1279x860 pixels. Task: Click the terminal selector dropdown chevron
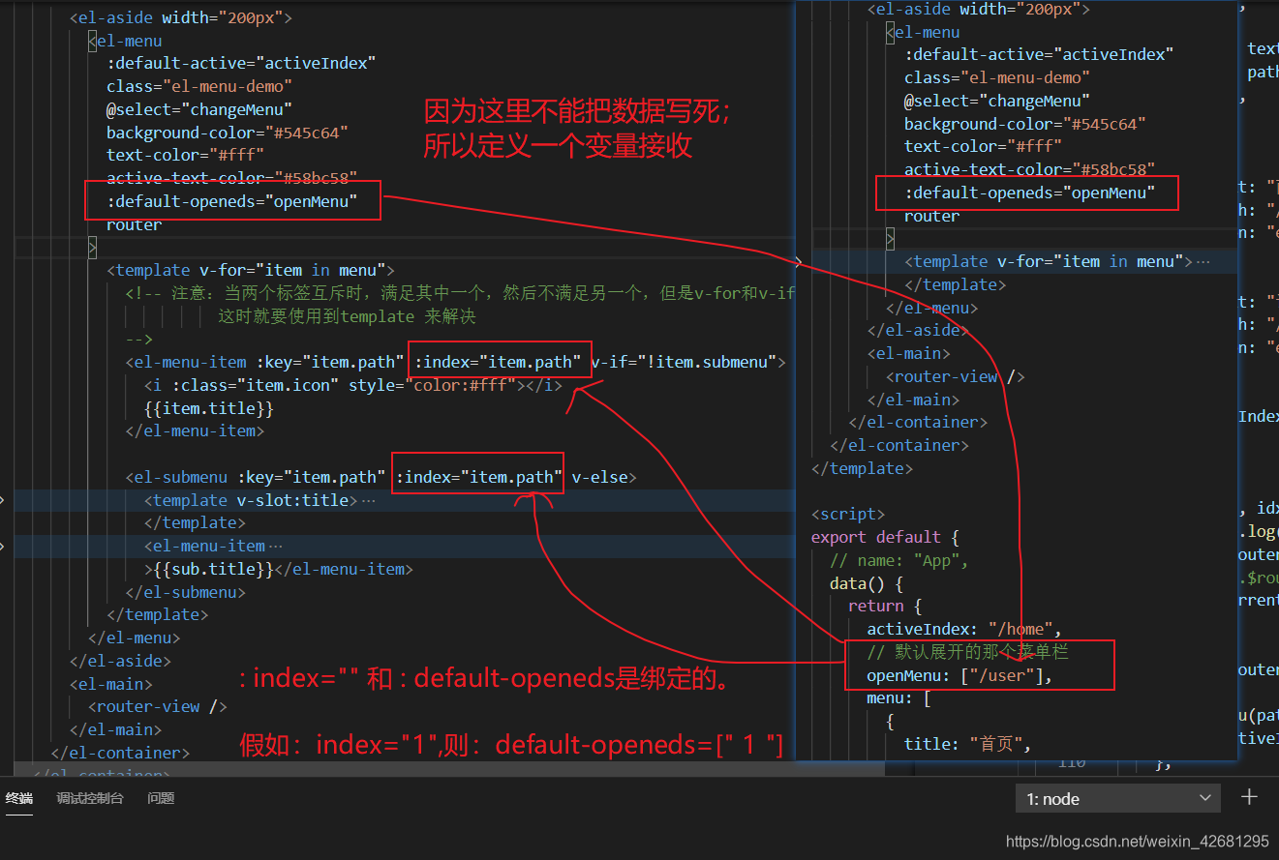point(1203,798)
